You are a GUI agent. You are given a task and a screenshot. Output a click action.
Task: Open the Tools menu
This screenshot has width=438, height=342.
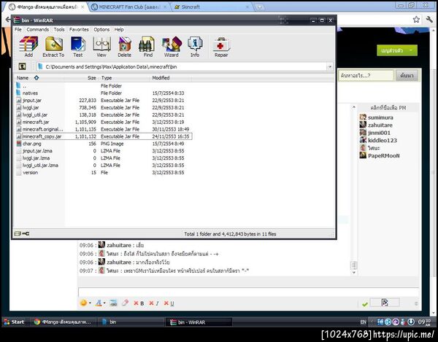(59, 29)
